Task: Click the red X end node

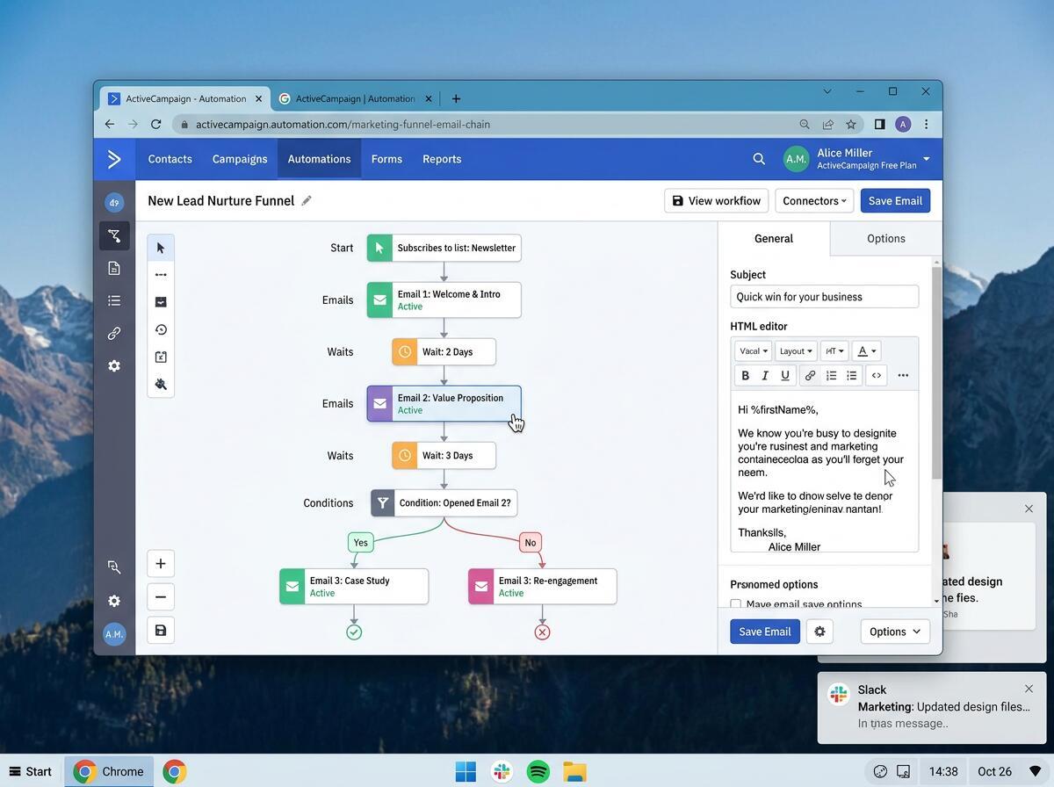Action: click(x=542, y=632)
